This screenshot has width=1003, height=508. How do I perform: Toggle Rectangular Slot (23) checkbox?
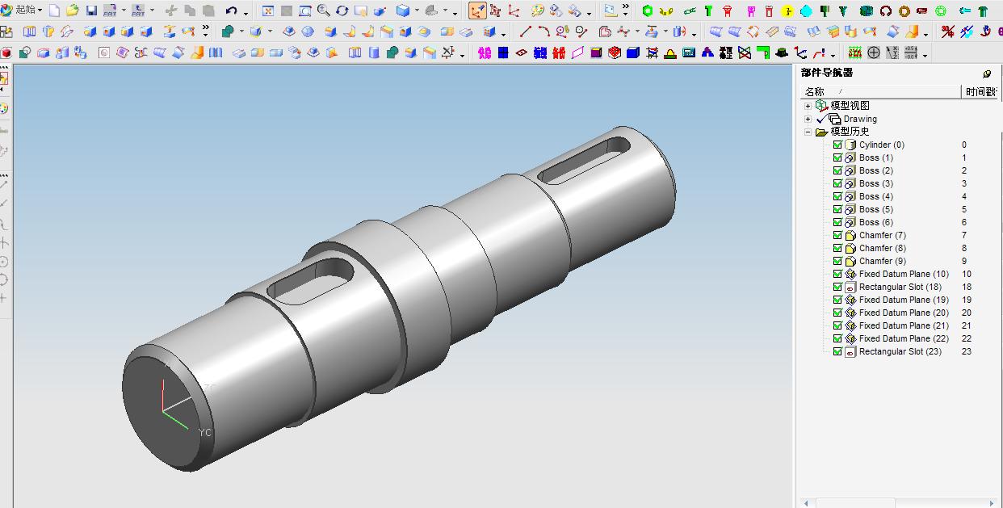(837, 351)
